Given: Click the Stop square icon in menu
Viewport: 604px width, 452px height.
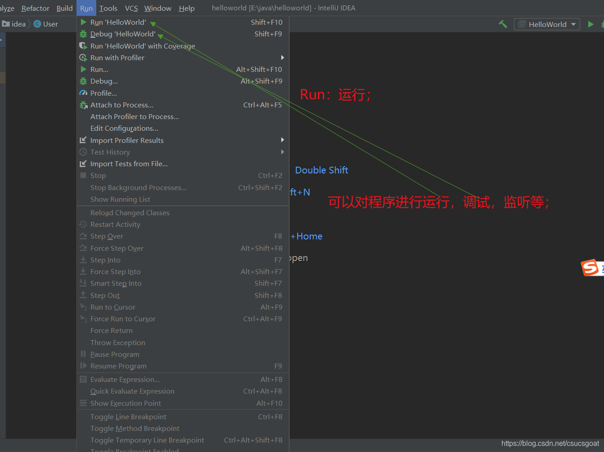Looking at the screenshot, I should [x=83, y=175].
